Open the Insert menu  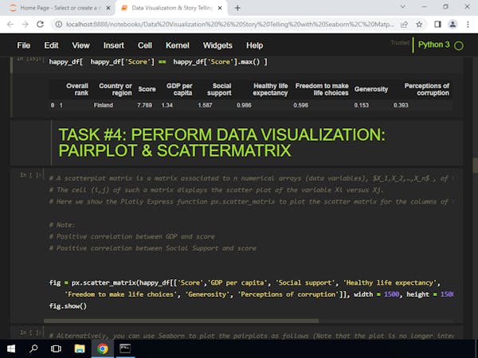click(113, 45)
